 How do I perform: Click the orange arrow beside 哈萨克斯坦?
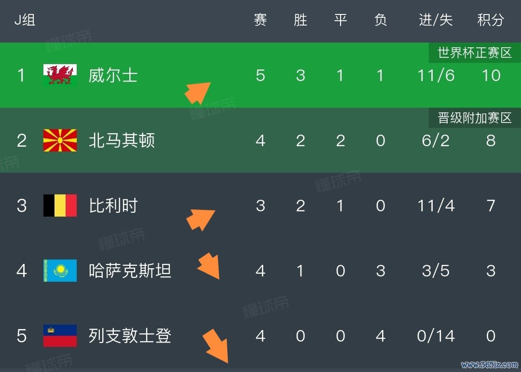pyautogui.click(x=209, y=266)
